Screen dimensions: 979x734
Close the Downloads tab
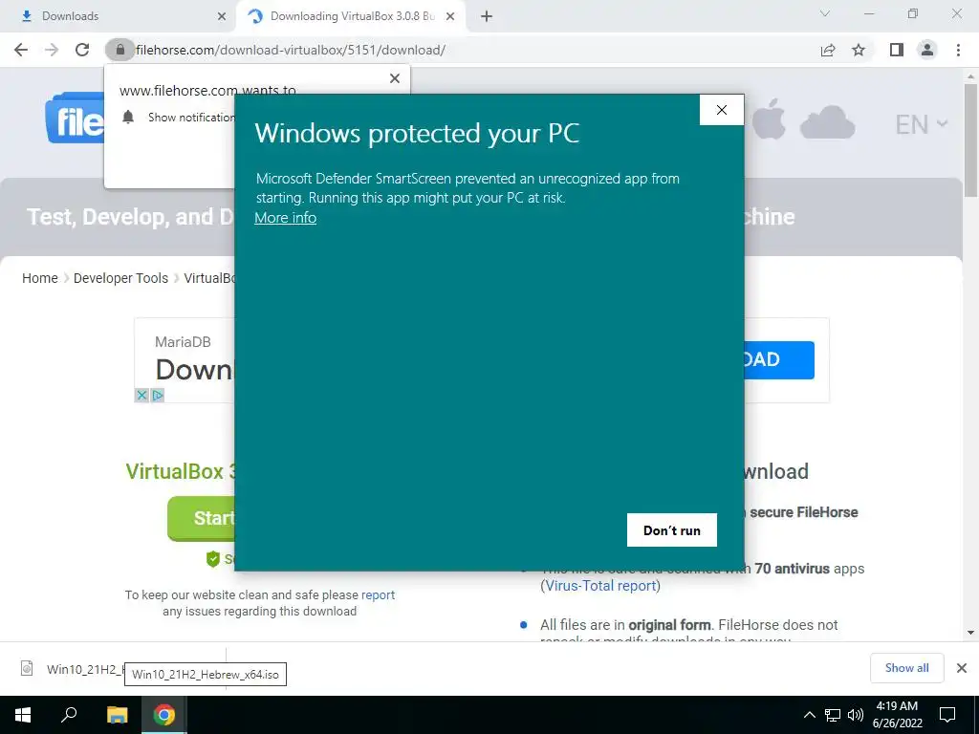tap(221, 17)
